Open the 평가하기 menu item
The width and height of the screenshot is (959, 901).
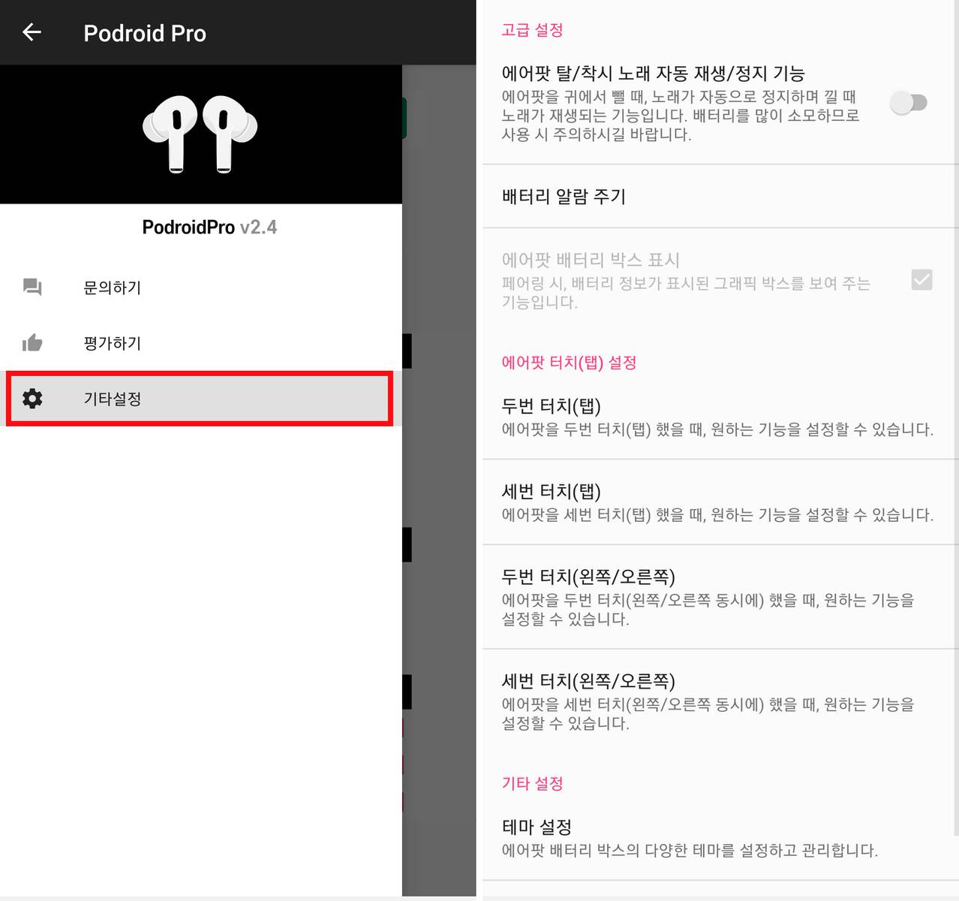pos(201,343)
